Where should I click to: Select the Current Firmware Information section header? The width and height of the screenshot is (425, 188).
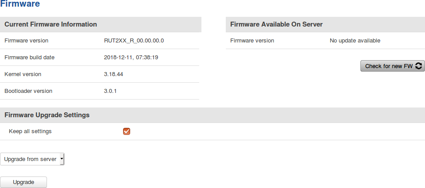point(51,24)
